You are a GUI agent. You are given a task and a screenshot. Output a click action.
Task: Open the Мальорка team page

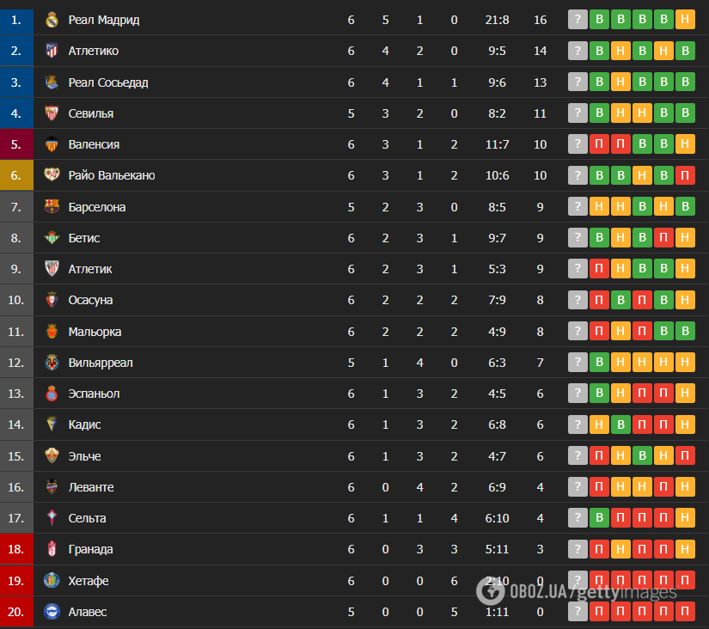coord(95,332)
